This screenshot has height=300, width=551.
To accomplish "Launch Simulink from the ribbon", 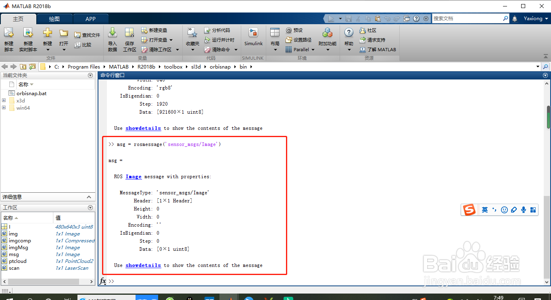I will [x=253, y=37].
